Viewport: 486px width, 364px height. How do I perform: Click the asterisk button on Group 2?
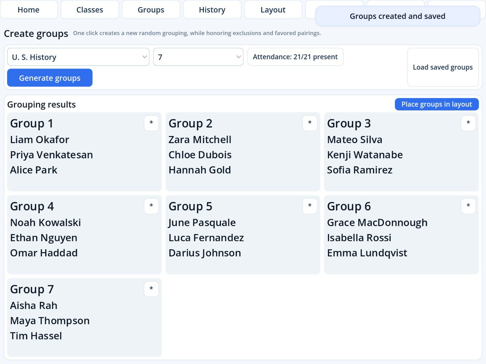pyautogui.click(x=310, y=123)
